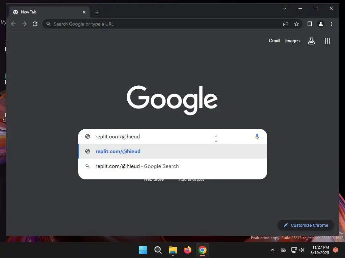345x258 pixels.
Task: Open the tab search chevron
Action: point(284,8)
